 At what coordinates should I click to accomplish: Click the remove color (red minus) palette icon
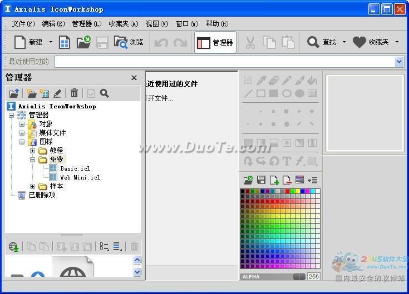287,180
